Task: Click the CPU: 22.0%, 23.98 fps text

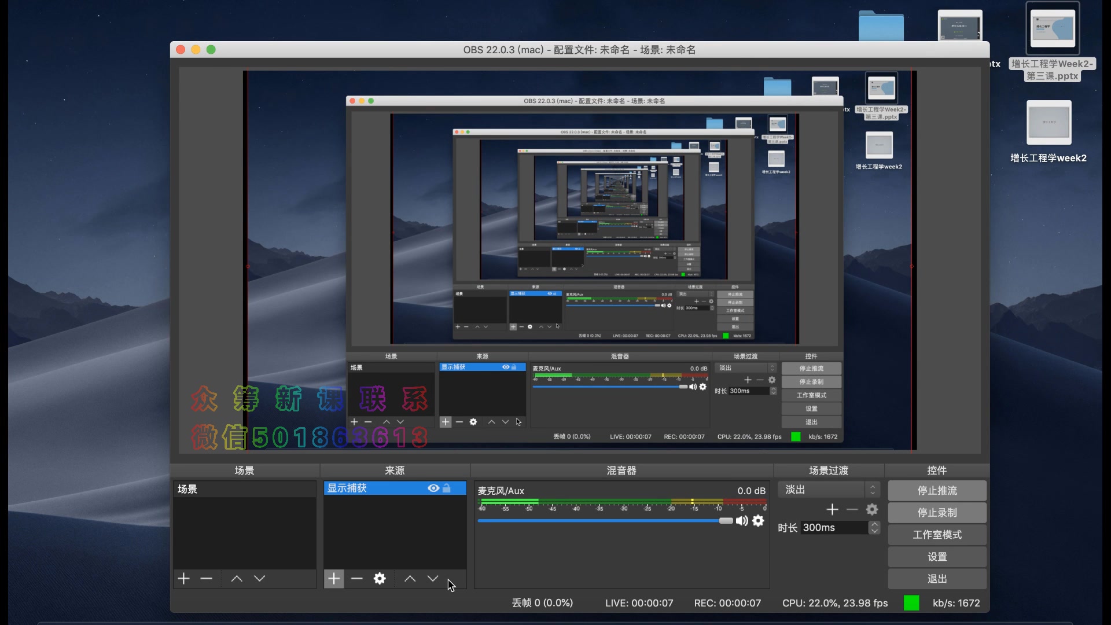Action: click(835, 603)
